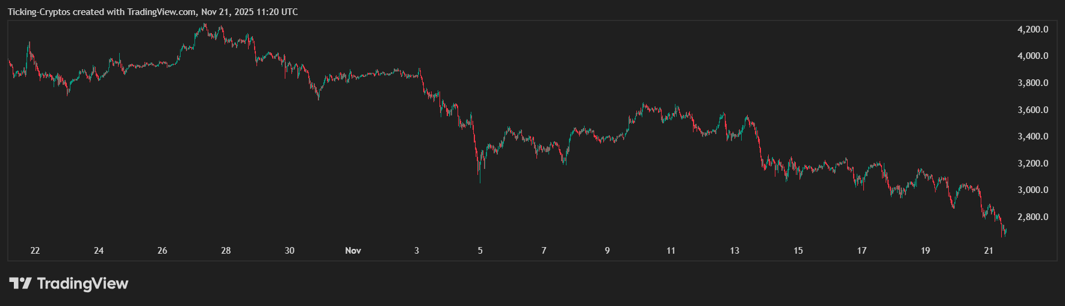
Task: Click the chart attribution header text
Action: [152, 12]
